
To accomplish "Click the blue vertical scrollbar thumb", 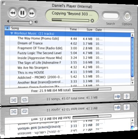I will pos(132,57).
